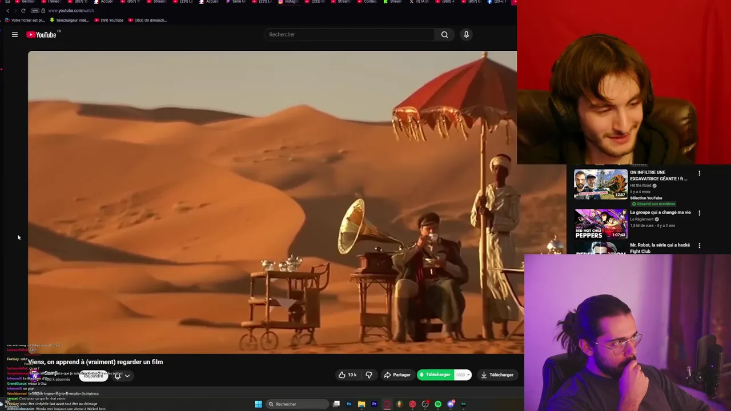
Task: Click the Rechercher search field on YouTube
Action: (x=350, y=35)
